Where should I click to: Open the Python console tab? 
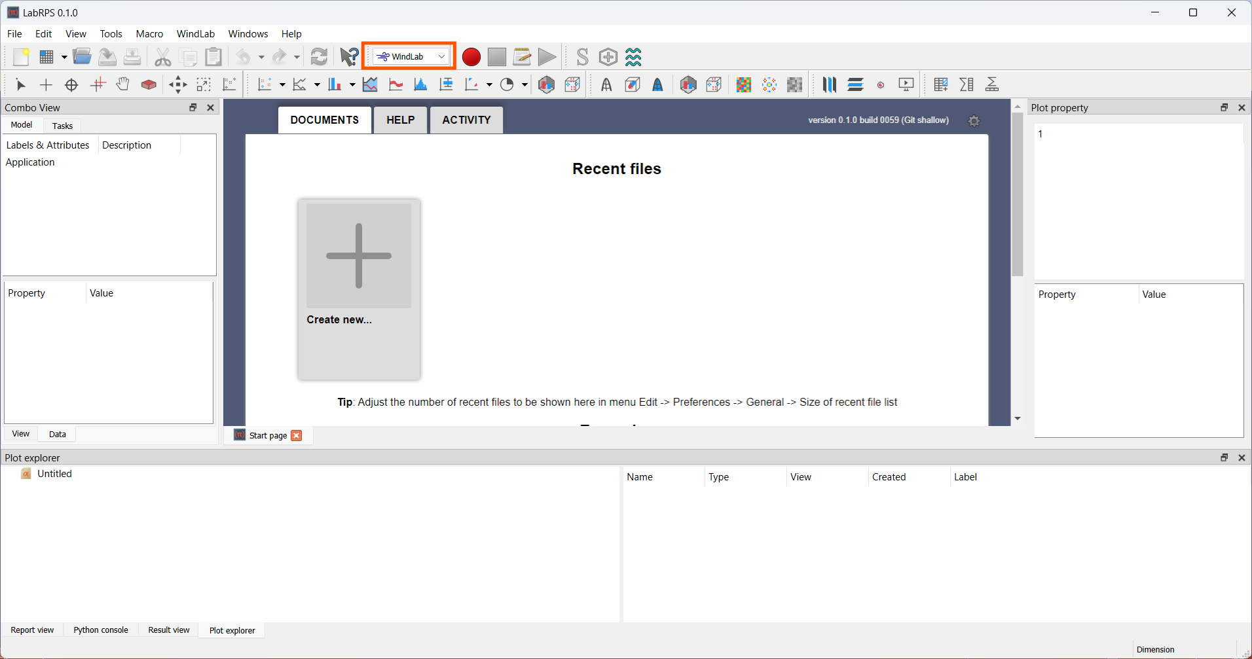(101, 630)
